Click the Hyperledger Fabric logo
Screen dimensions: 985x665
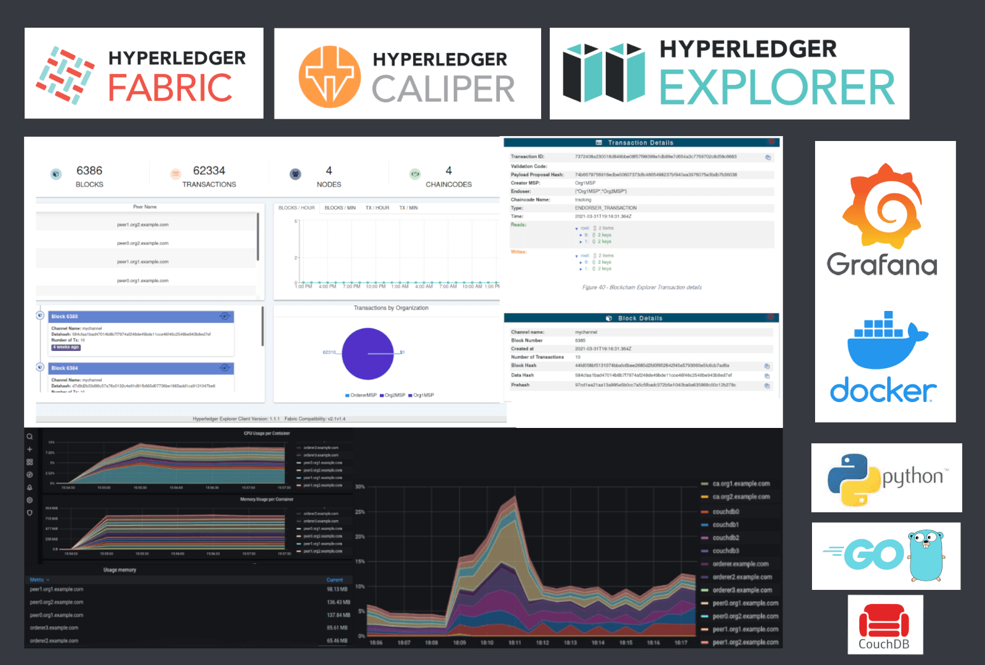144,73
